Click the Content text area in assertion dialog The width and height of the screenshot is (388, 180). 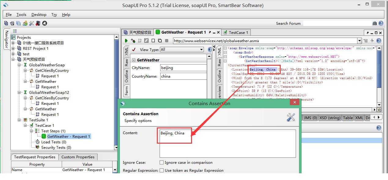(227, 143)
